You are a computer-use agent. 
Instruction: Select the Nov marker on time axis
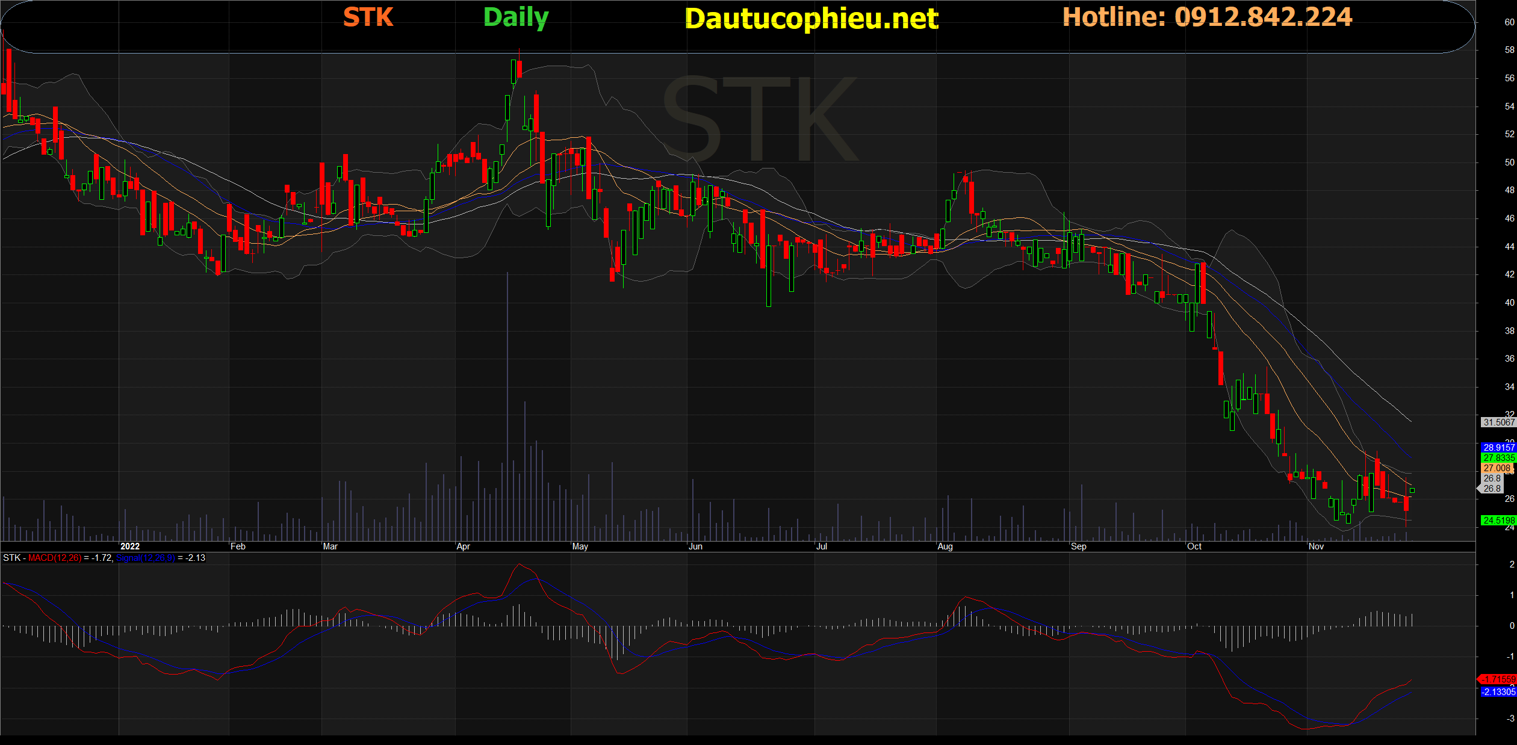[x=1316, y=546]
